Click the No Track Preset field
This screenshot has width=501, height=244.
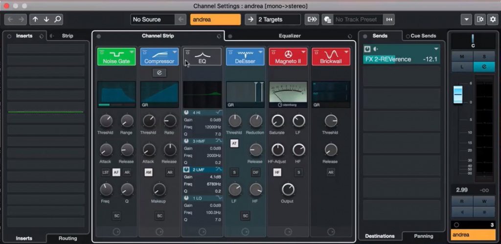tap(357, 20)
